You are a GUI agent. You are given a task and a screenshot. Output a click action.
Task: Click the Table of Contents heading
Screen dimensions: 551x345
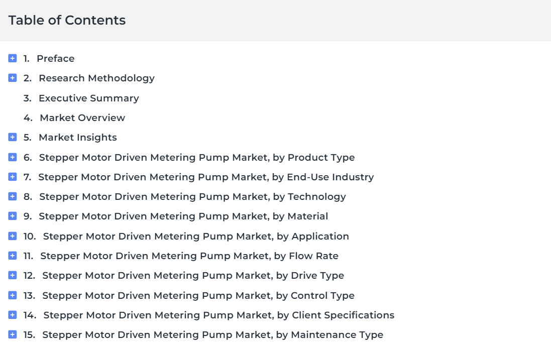67,21
